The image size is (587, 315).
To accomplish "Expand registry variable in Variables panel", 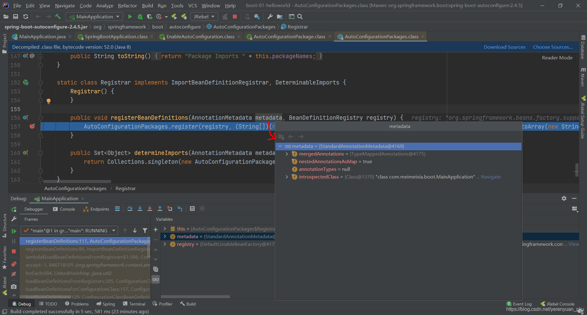I will [x=165, y=244].
